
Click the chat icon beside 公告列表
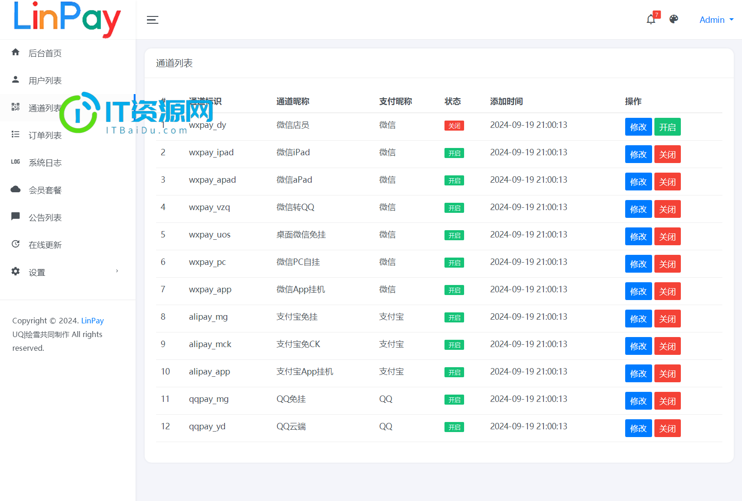pyautogui.click(x=16, y=216)
